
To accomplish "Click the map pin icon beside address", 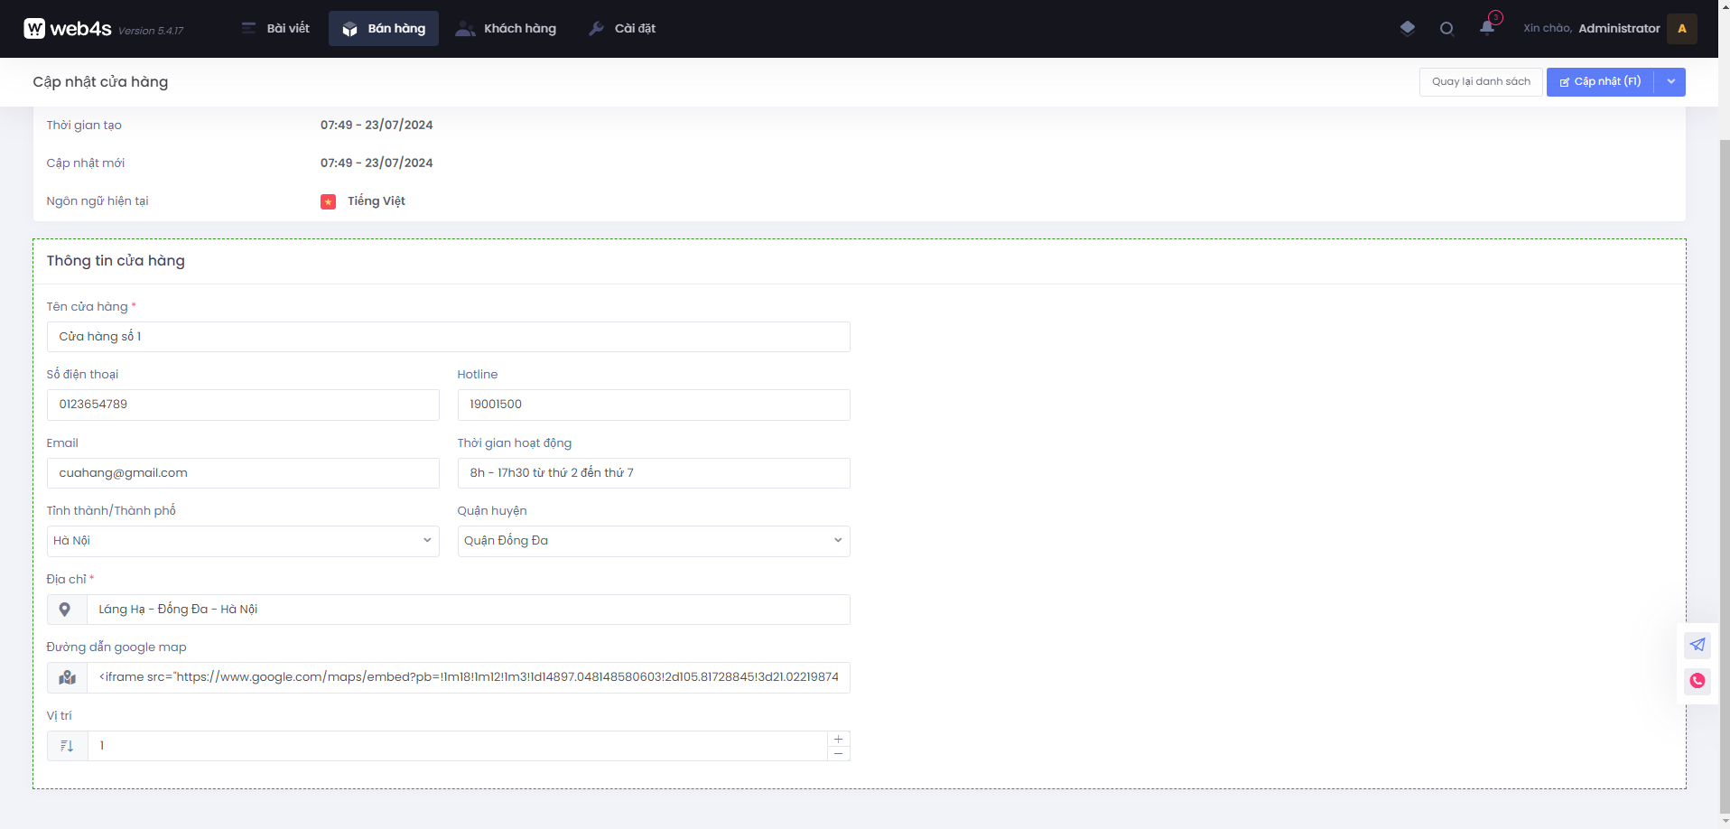I will tap(66, 610).
